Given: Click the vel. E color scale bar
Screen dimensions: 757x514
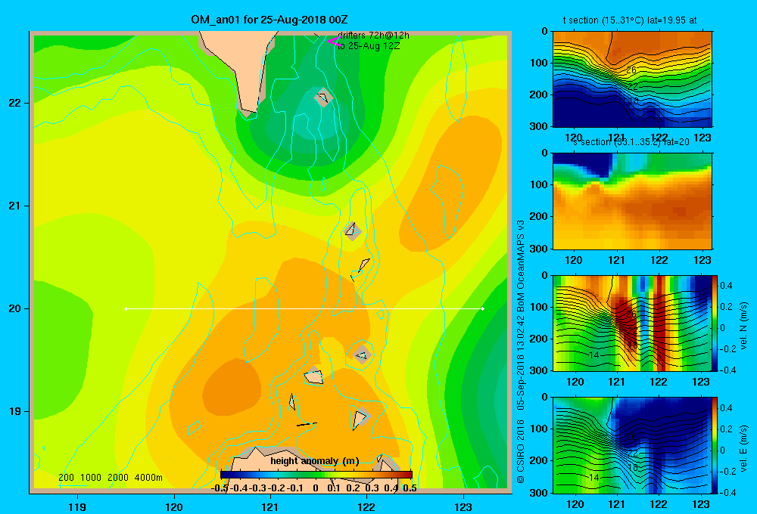Looking at the screenshot, I should click(x=715, y=445).
